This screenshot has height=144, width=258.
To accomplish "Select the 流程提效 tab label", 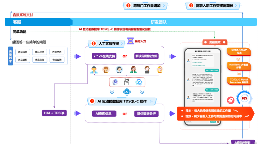I will pyautogui.click(x=215, y=42).
